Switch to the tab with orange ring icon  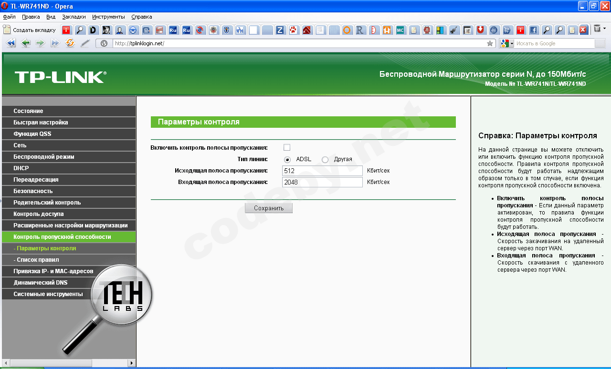pos(347,30)
